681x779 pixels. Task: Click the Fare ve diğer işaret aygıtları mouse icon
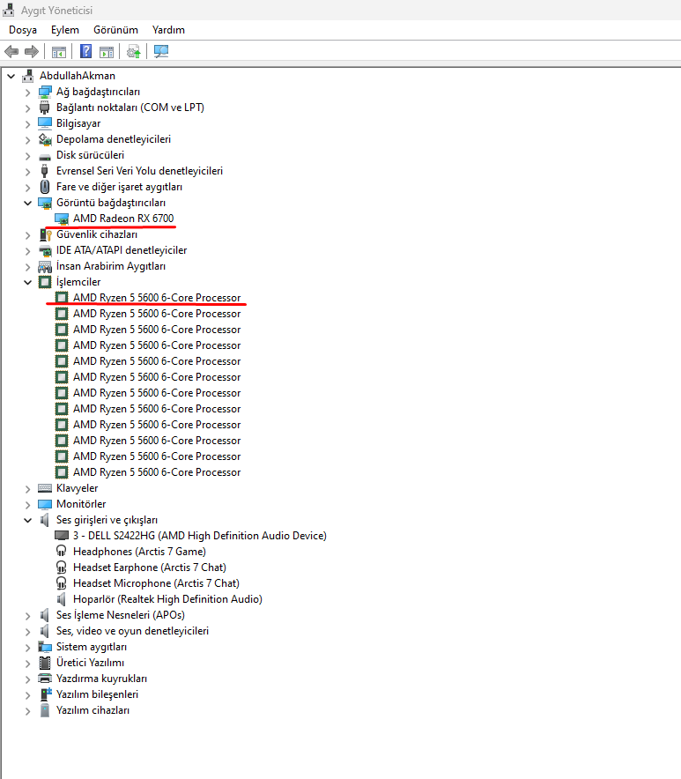(45, 187)
